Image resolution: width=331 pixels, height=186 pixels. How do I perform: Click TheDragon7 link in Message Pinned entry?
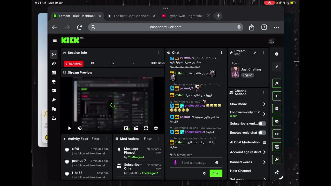(136, 157)
